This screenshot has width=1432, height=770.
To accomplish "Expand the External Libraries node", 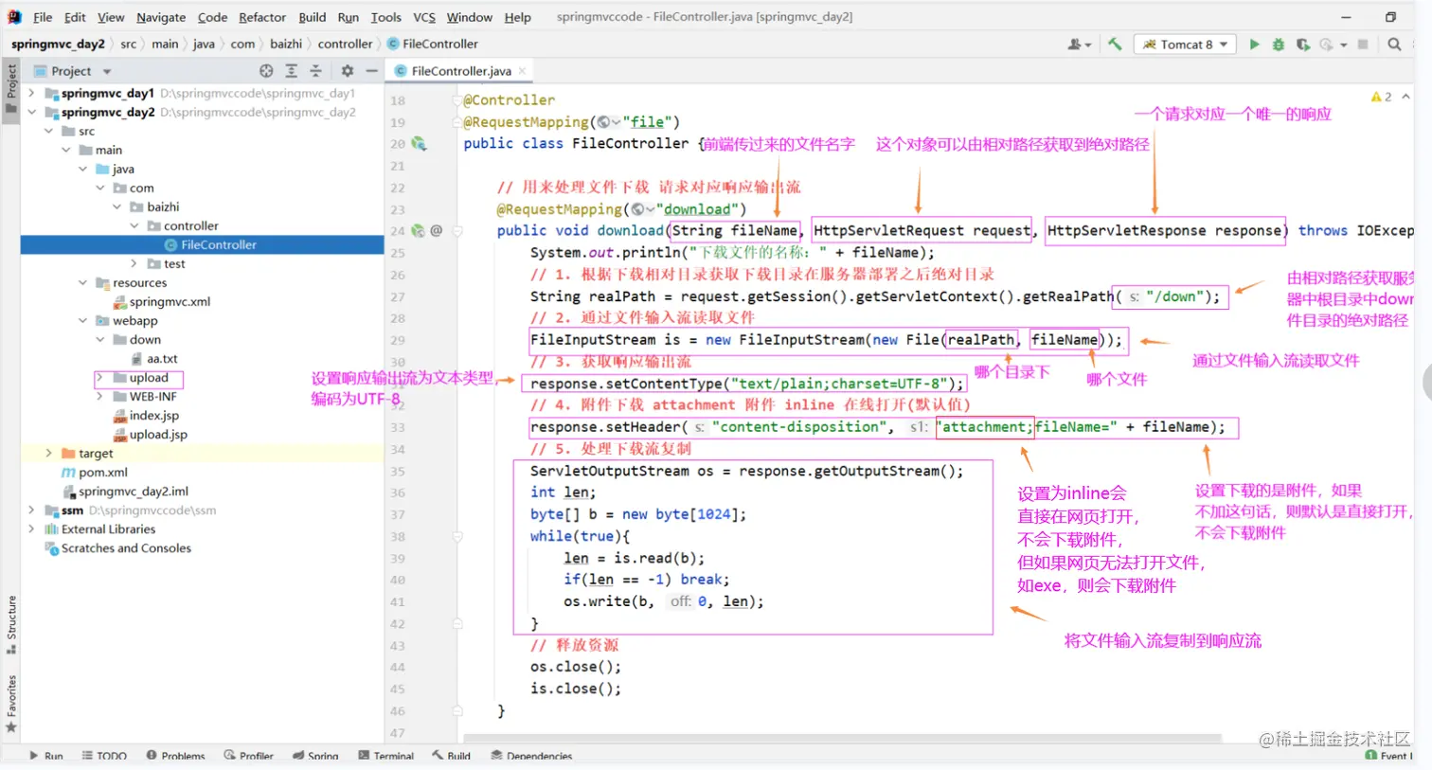I will click(32, 528).
